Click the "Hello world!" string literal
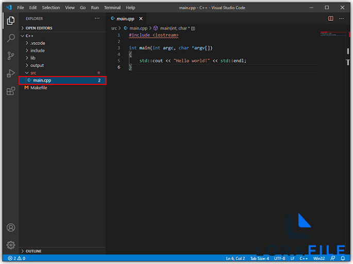Viewport: 353px width, 264px height. tap(192, 61)
